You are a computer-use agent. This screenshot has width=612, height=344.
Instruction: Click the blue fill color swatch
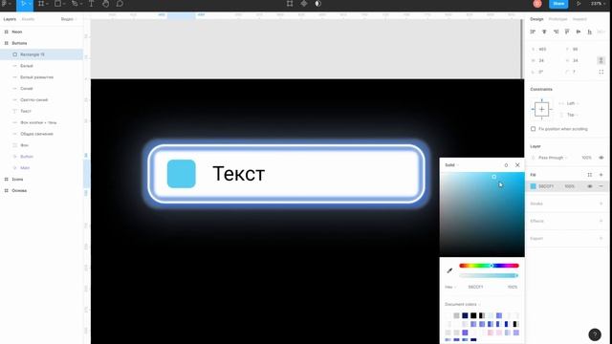(x=534, y=186)
